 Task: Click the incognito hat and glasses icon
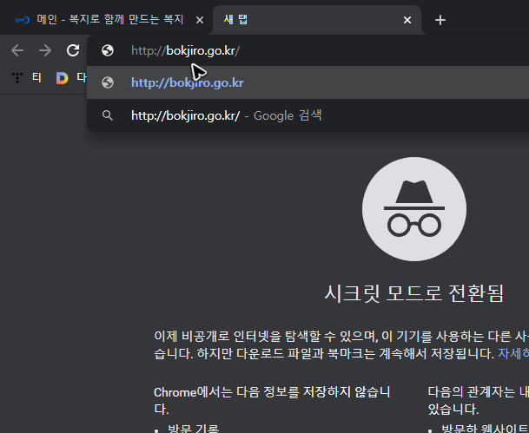click(x=414, y=209)
